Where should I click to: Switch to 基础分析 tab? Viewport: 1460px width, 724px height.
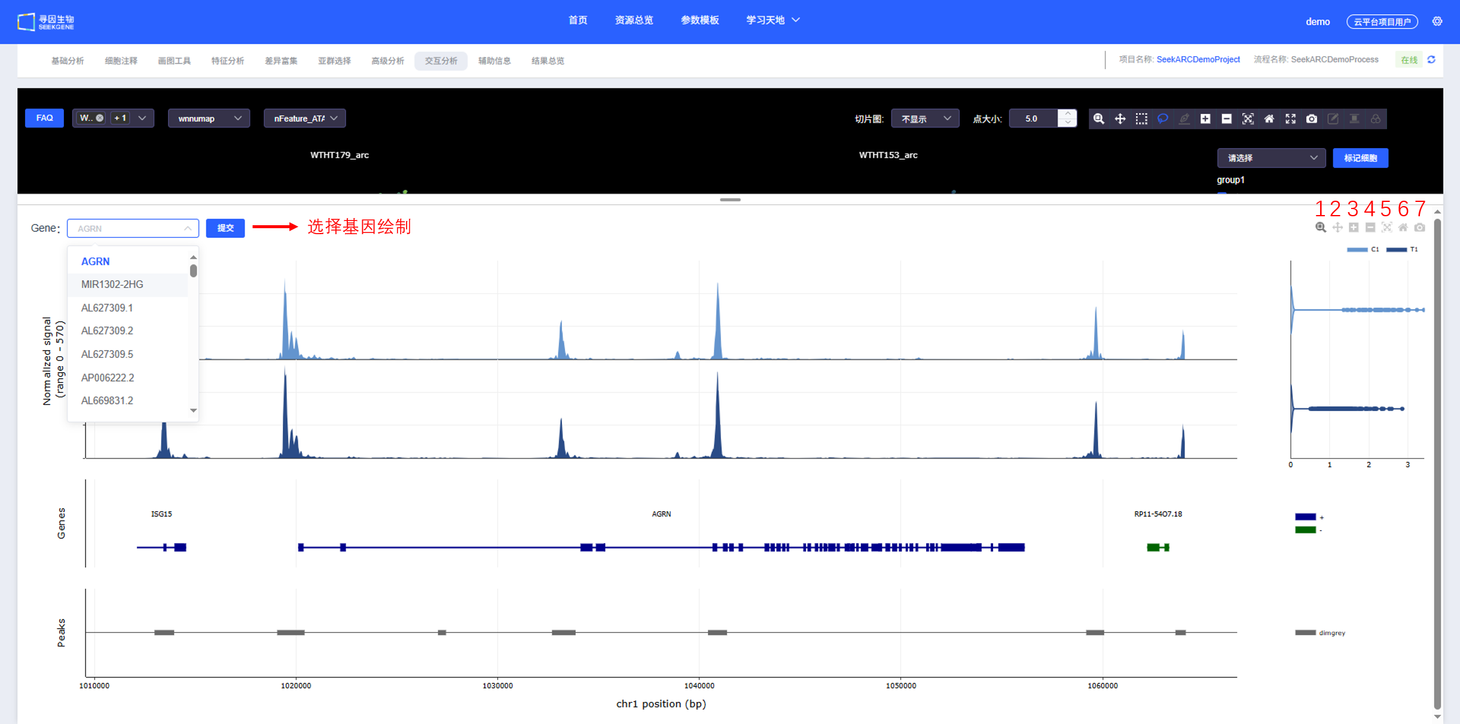[68, 60]
